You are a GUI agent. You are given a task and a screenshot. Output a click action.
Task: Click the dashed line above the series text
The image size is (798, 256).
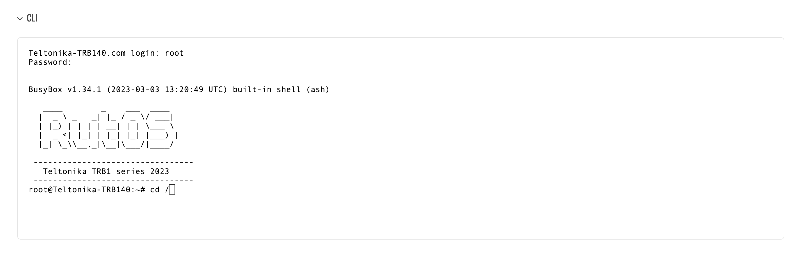113,162
